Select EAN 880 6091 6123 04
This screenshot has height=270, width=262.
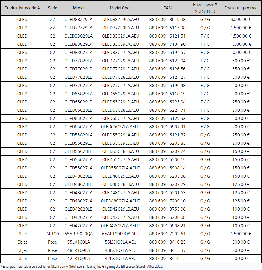pos(167,61)
